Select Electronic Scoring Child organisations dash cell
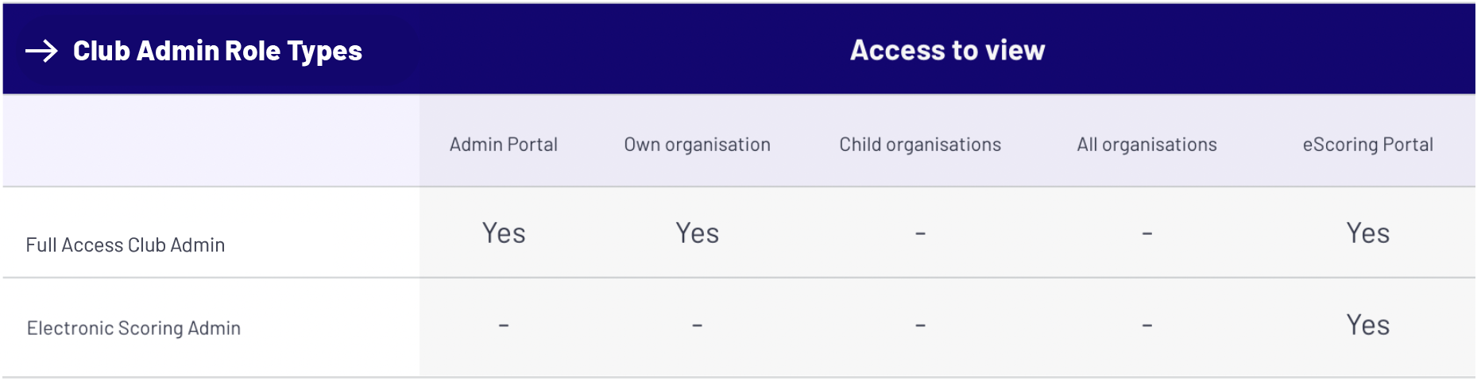 click(920, 325)
